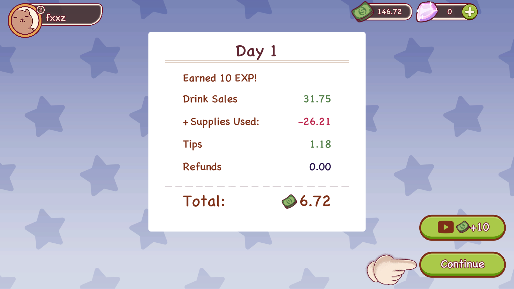This screenshot has width=514, height=289.
Task: Click the Earned 10 EXP text
Action: (x=220, y=78)
